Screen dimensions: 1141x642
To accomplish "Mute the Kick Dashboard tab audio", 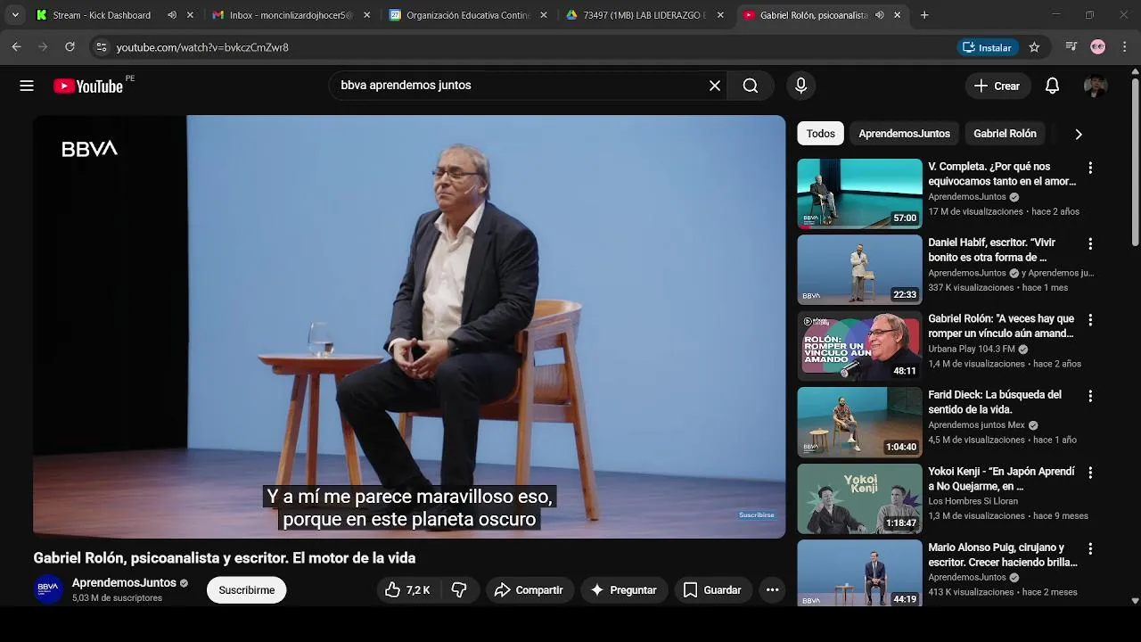I will point(172,15).
